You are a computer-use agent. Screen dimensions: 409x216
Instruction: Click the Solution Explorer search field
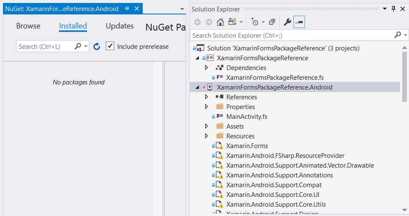pos(291,36)
